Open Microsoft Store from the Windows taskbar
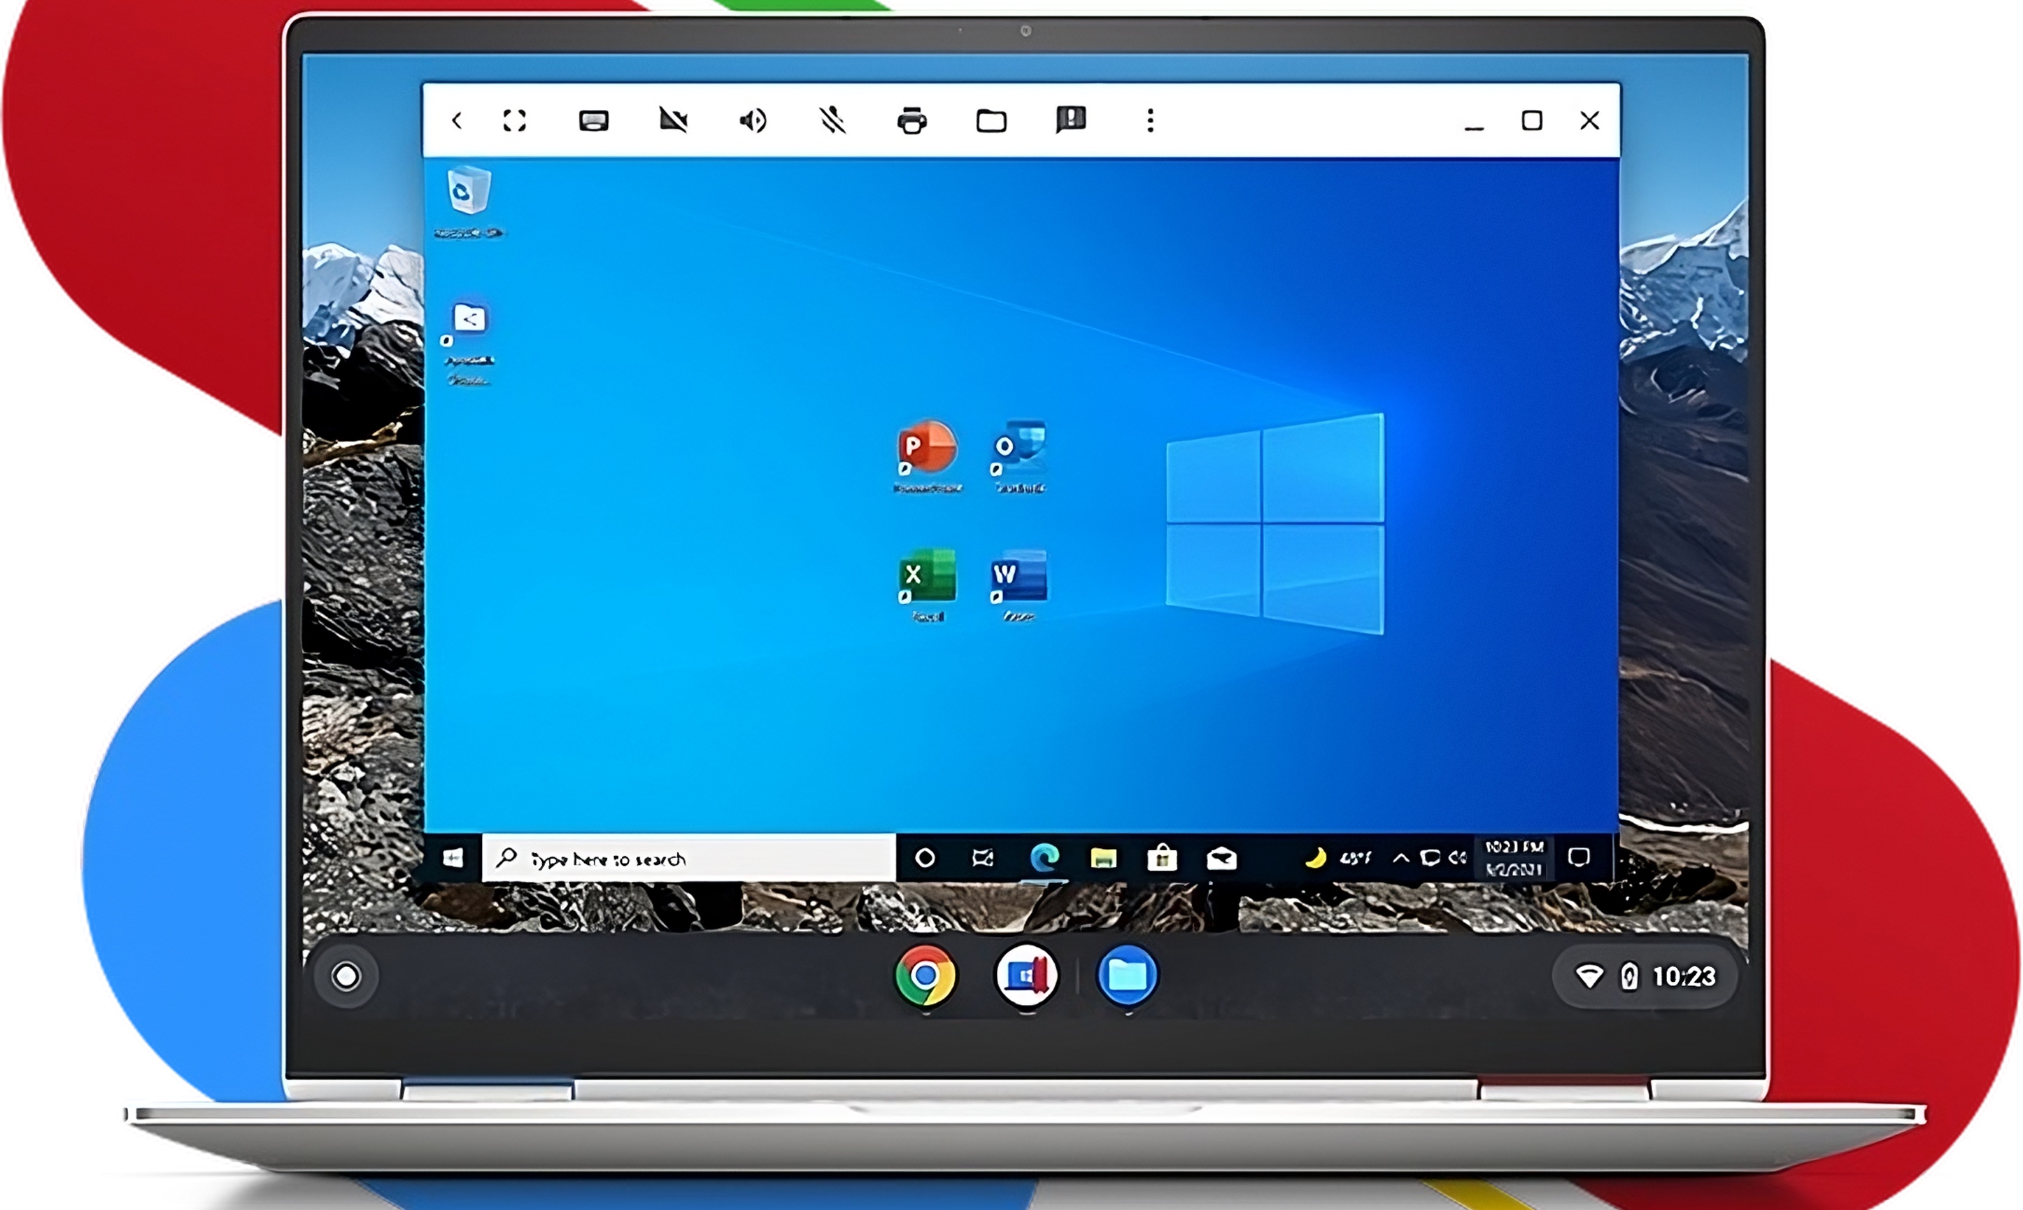This screenshot has height=1210, width=2023. [1162, 857]
